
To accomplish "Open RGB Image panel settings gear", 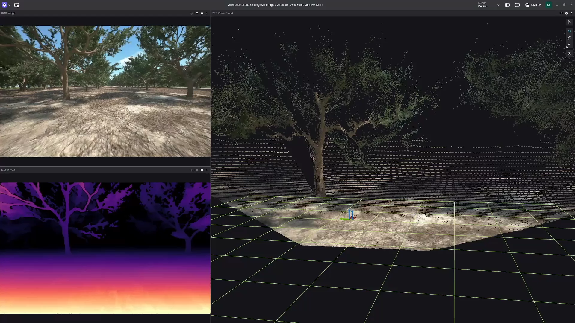I will [202, 13].
